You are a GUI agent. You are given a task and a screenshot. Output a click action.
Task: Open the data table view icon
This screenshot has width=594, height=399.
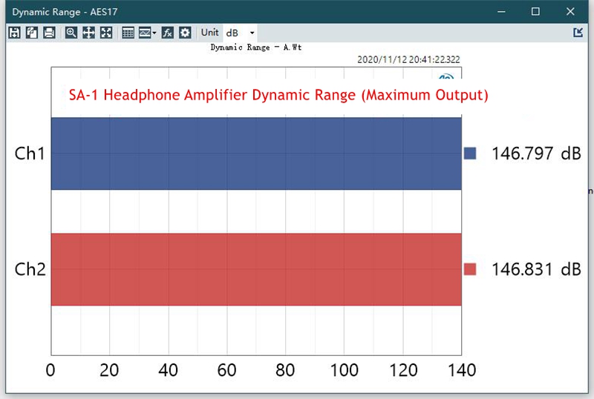pos(128,33)
